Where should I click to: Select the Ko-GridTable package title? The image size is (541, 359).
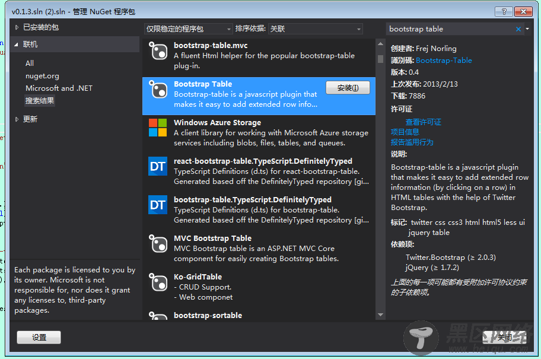click(198, 277)
